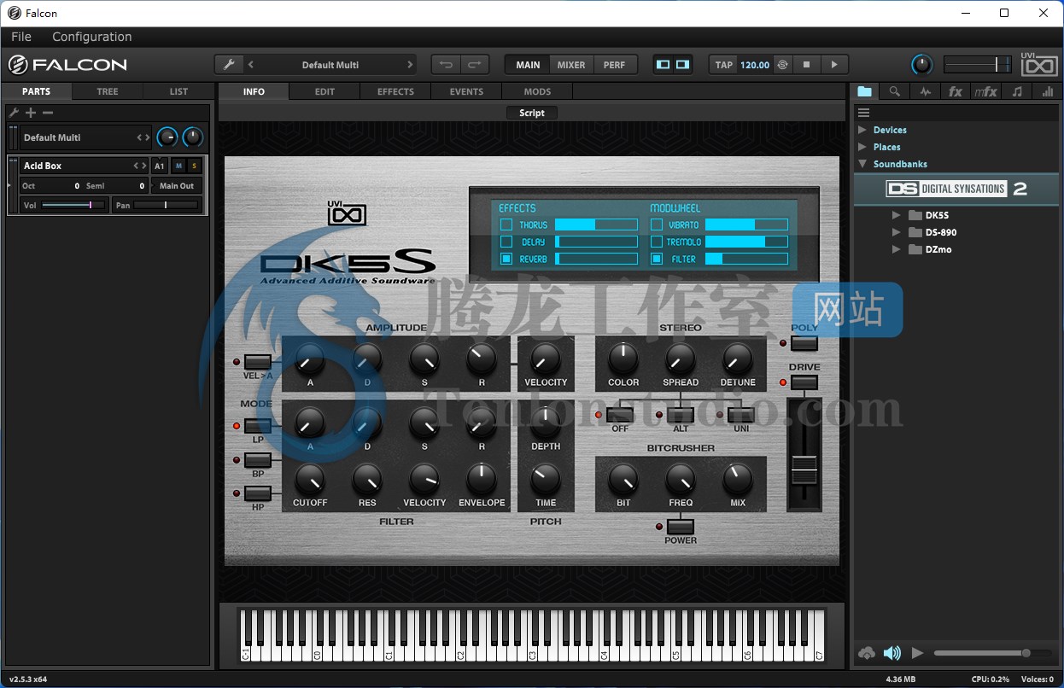Open the wrench menu beside Default Multi preset

pos(228,65)
